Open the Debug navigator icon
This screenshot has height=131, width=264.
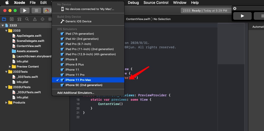50,19
